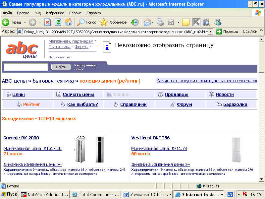Print the page with printer icon
Image resolution: width=265 pixels, height=199 pixels.
click(160, 22)
